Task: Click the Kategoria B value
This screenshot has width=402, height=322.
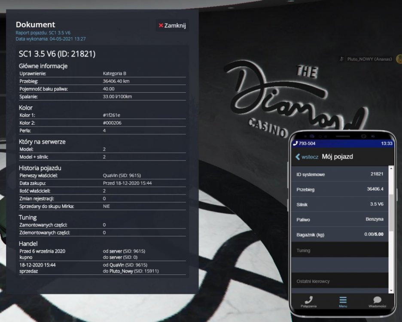Action: pyautogui.click(x=115, y=73)
